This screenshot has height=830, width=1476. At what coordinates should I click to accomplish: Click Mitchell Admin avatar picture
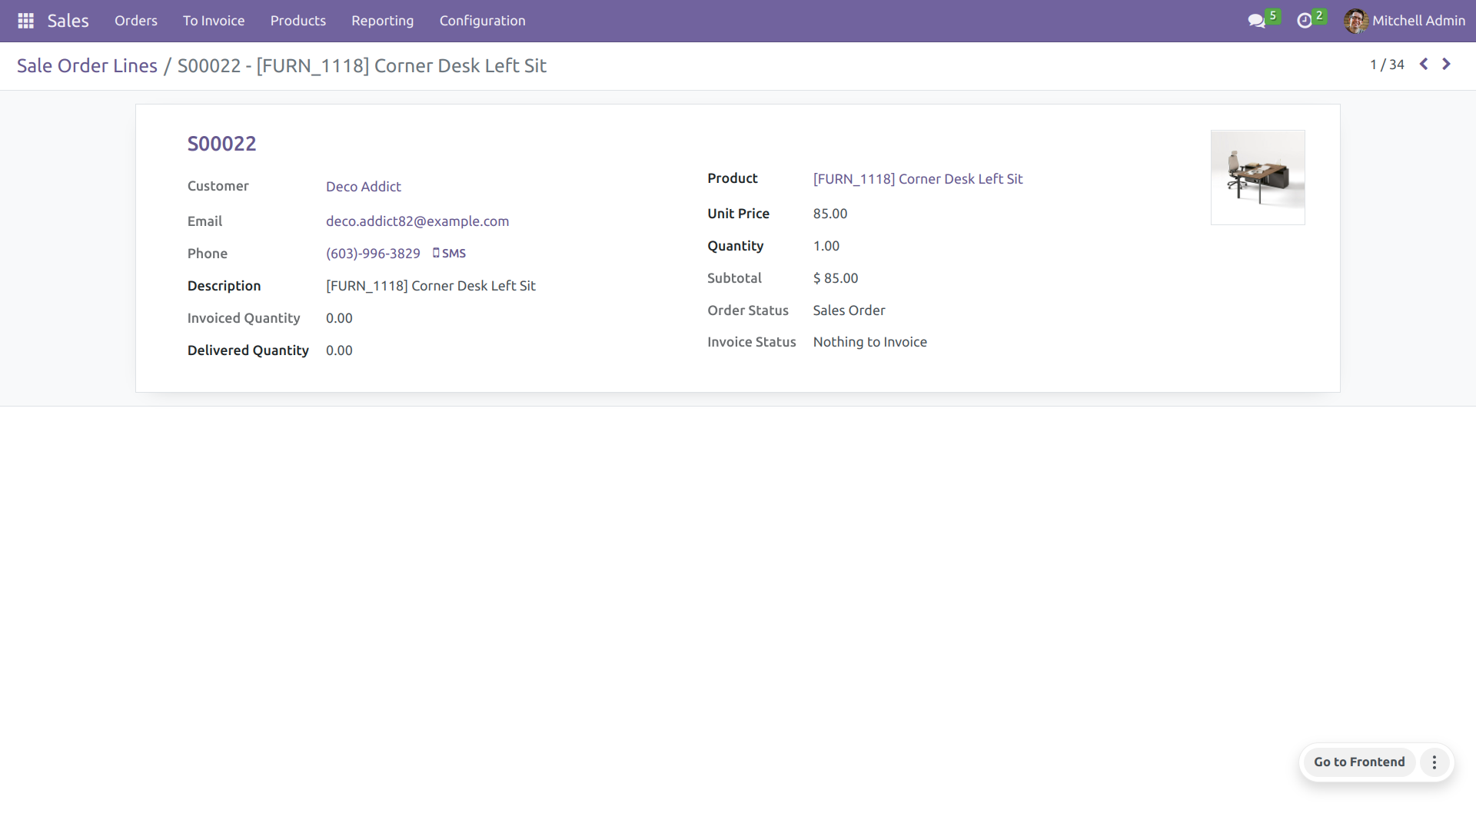coord(1355,21)
